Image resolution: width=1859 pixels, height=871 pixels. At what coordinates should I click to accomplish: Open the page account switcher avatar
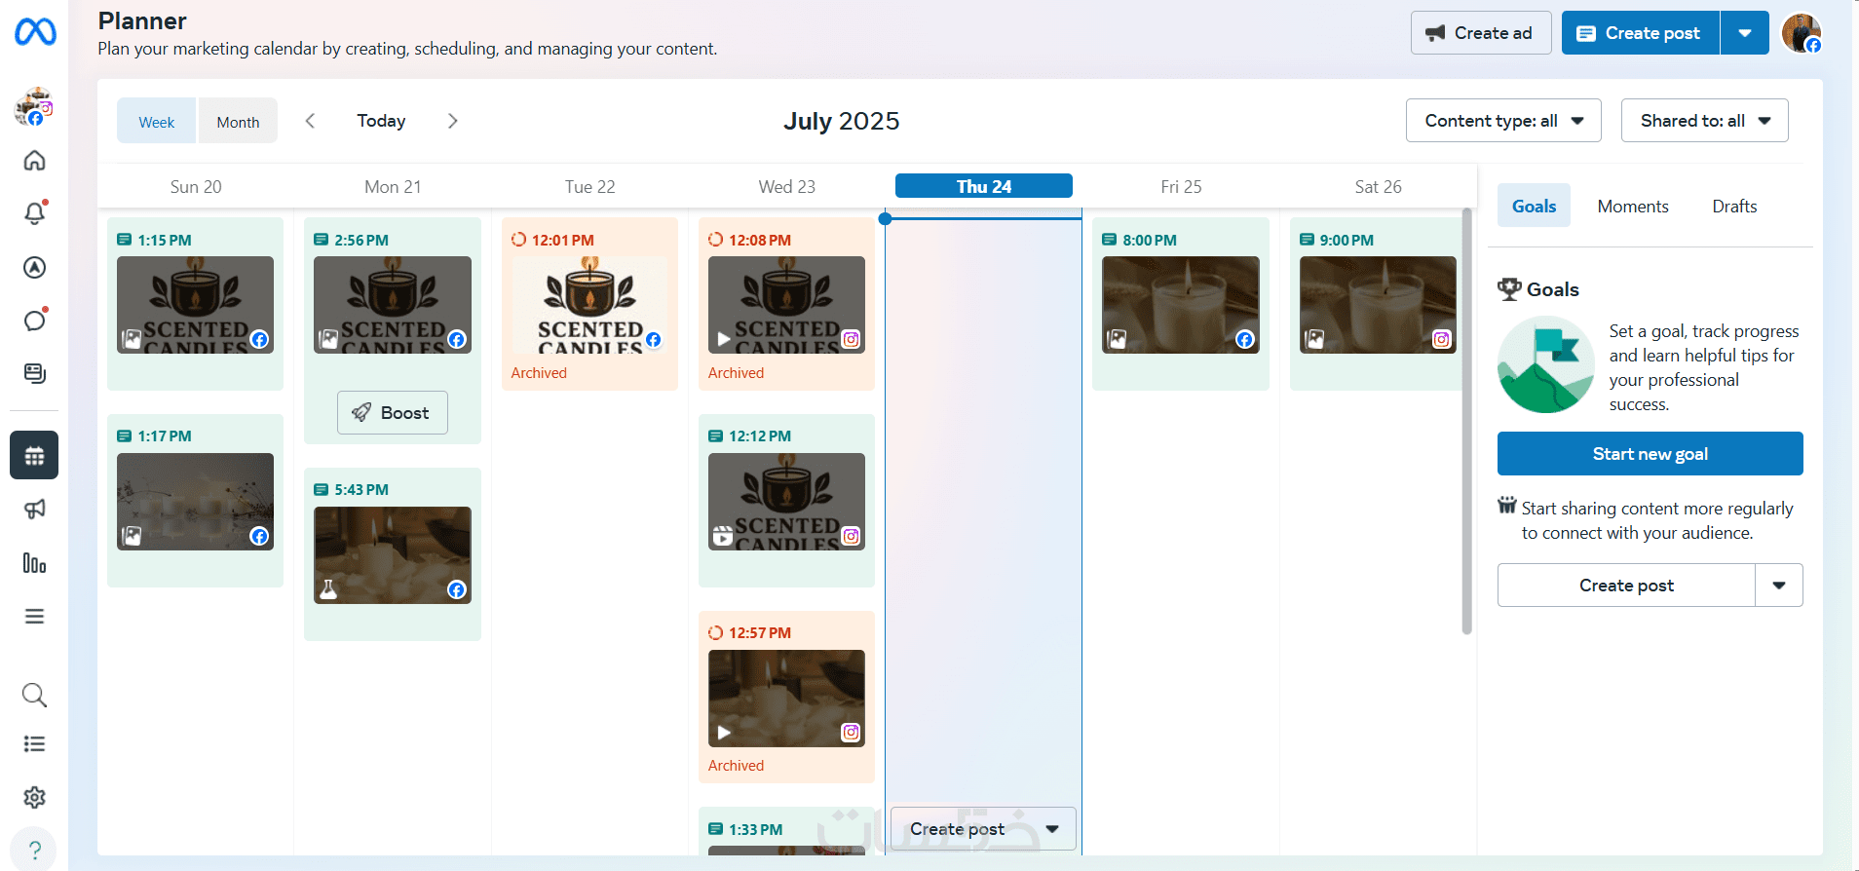point(34,106)
